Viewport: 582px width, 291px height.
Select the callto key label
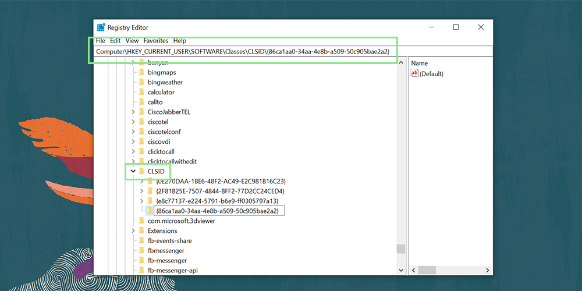click(155, 102)
